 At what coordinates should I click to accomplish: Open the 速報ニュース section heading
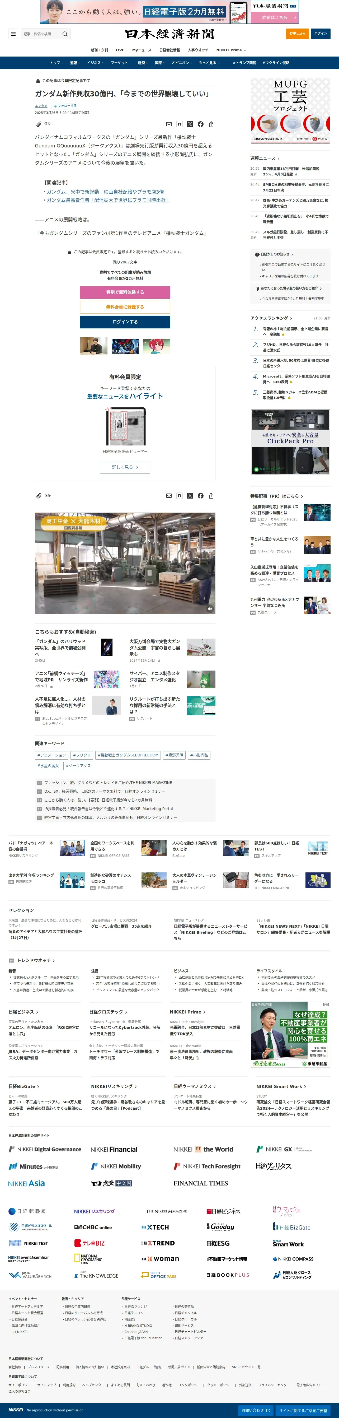[x=265, y=159]
